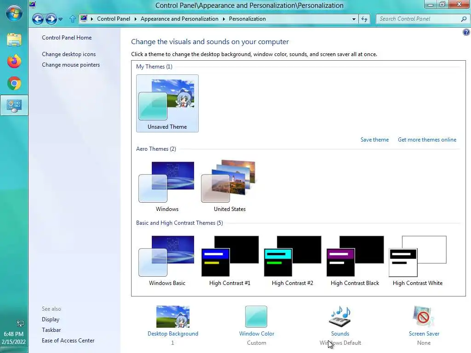471x353 pixels.
Task: Open Control Panel Home link
Action: click(x=67, y=38)
